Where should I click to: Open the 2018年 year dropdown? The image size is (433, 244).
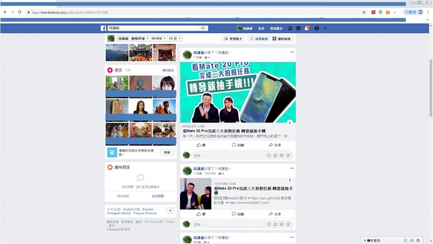click(x=159, y=39)
